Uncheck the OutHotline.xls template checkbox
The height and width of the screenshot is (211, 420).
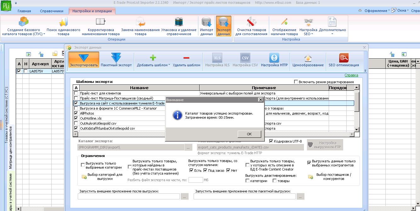(x=76, y=118)
